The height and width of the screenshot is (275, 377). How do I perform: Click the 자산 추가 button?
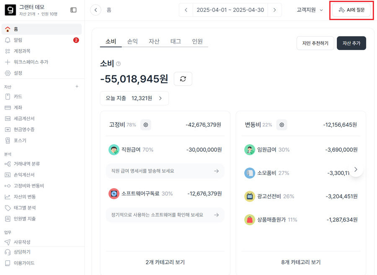pos(351,43)
